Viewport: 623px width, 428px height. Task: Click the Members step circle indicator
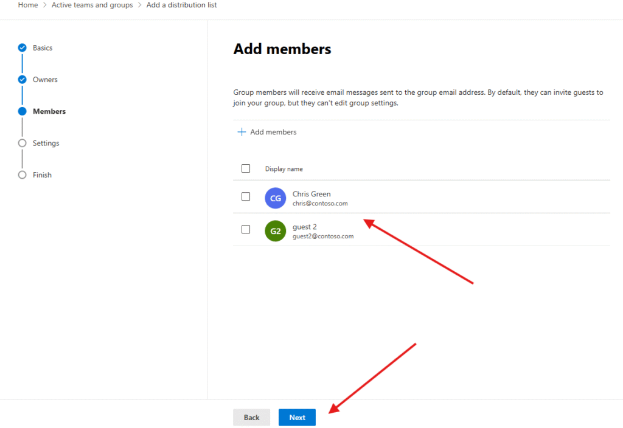pos(23,111)
